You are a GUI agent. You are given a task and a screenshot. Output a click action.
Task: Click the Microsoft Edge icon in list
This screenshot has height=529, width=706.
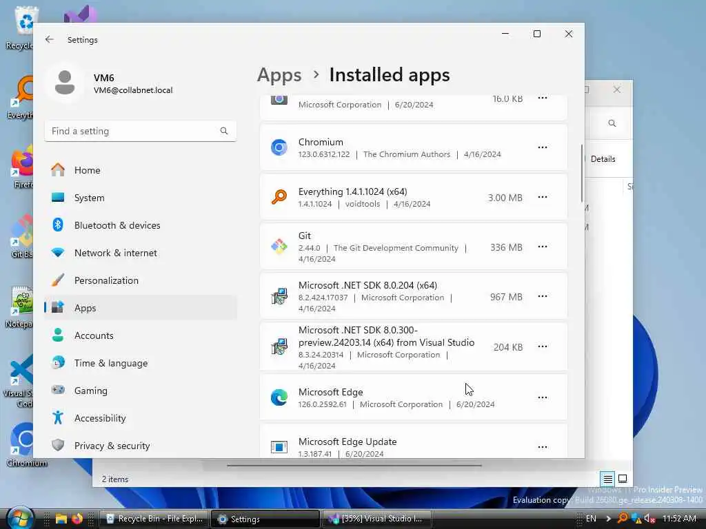tap(279, 397)
